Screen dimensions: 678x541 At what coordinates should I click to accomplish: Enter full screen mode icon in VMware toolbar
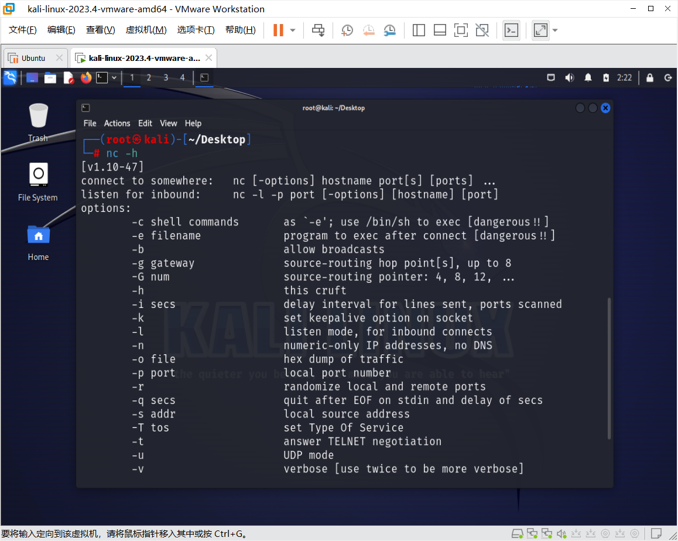click(461, 30)
